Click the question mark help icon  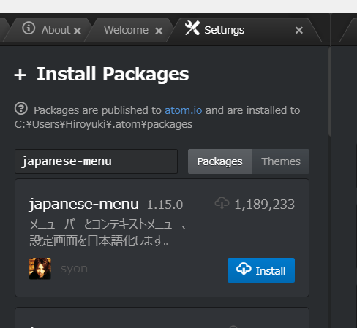[21, 108]
